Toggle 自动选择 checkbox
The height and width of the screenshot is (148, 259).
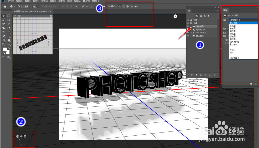click(x=19, y=6)
